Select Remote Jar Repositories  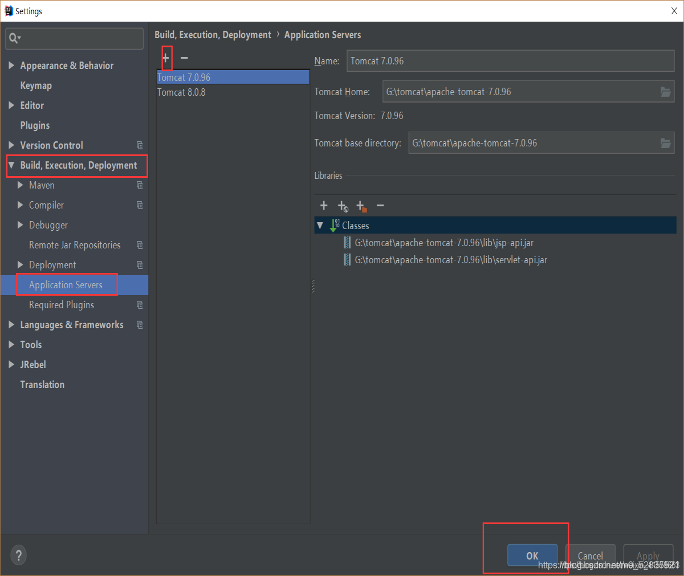(75, 245)
